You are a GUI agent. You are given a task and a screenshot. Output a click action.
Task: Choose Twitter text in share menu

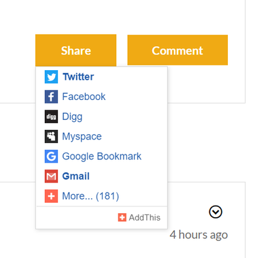tap(78, 77)
